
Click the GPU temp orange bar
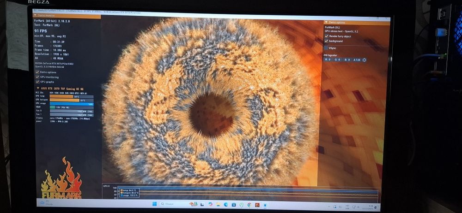click(x=61, y=96)
